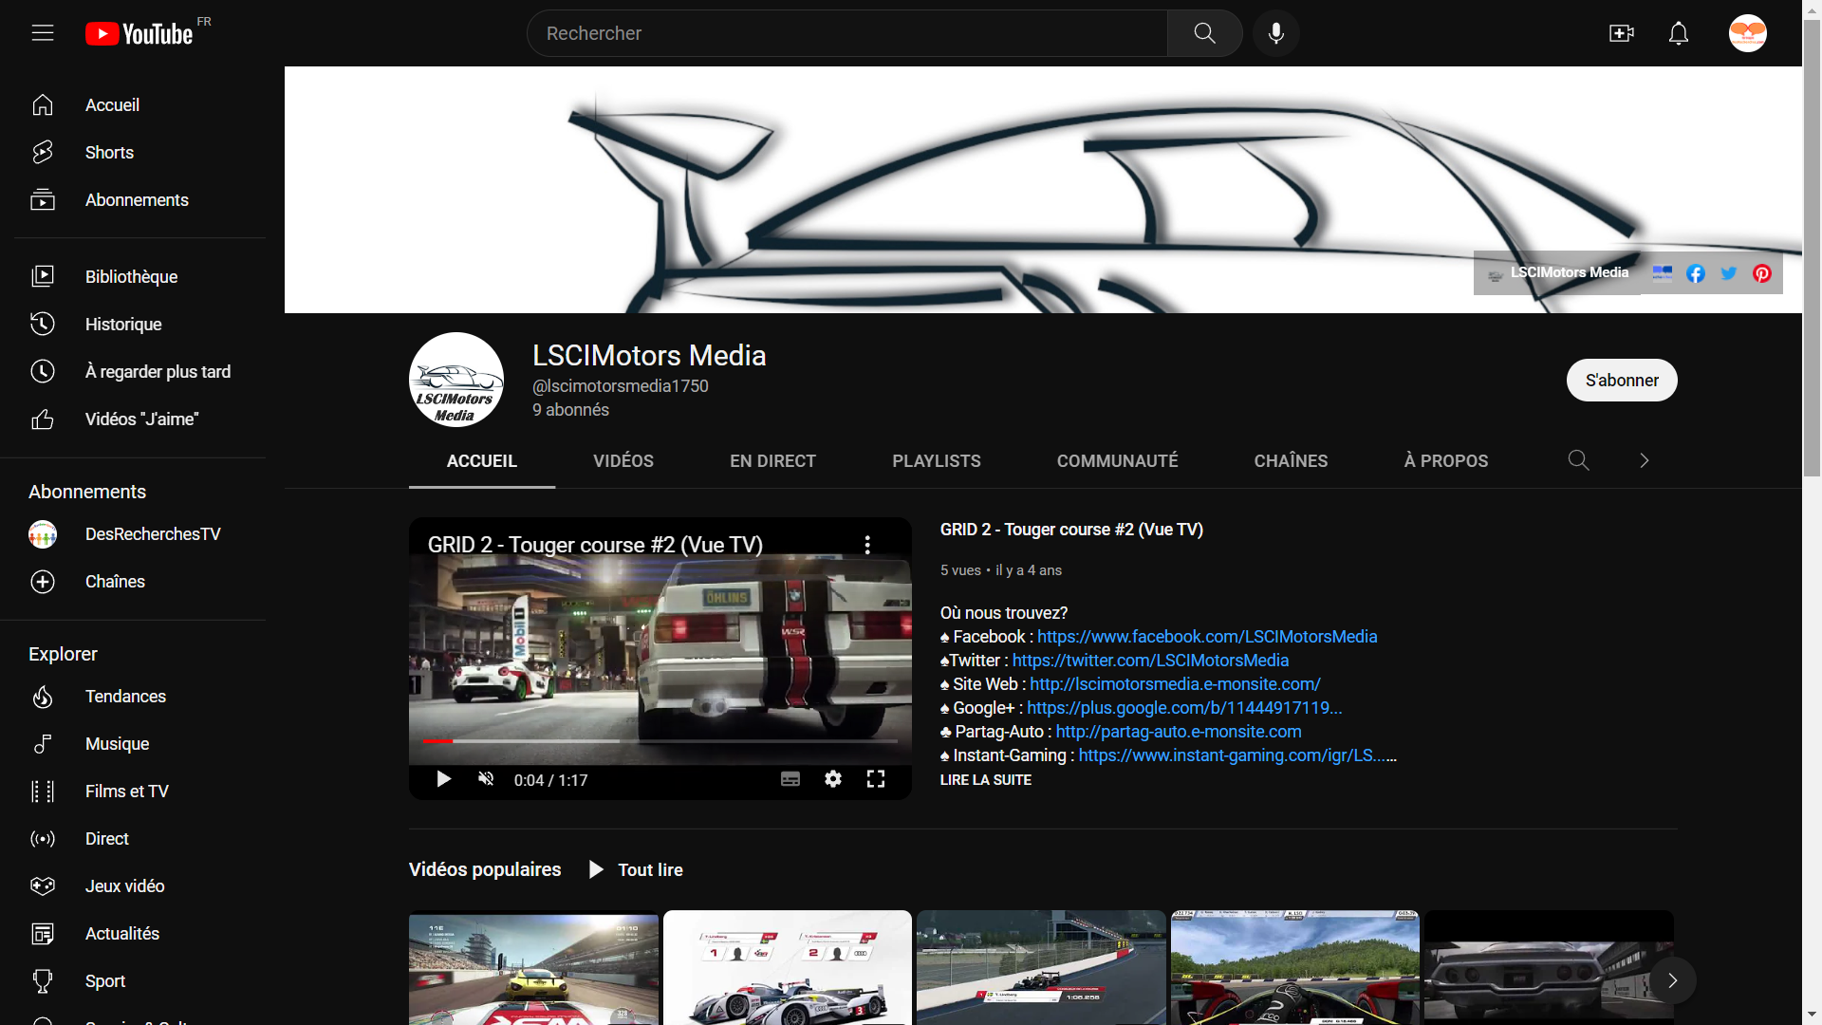Open Twitter link on banner
Viewport: 1822px width, 1025px height.
tap(1729, 273)
